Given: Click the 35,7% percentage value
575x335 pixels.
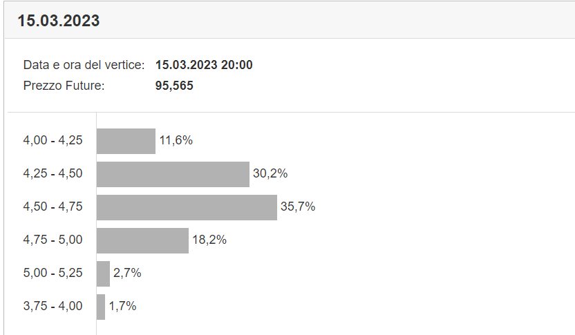Looking at the screenshot, I should (x=298, y=207).
